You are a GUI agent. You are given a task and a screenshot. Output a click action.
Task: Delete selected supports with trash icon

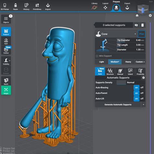point(142,25)
